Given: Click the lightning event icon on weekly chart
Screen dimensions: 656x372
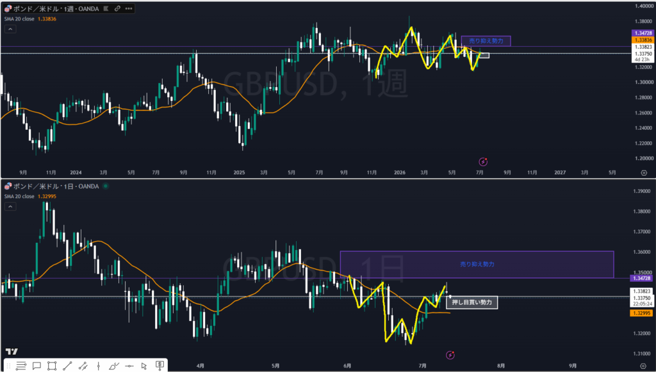Looking at the screenshot, I should tap(483, 162).
